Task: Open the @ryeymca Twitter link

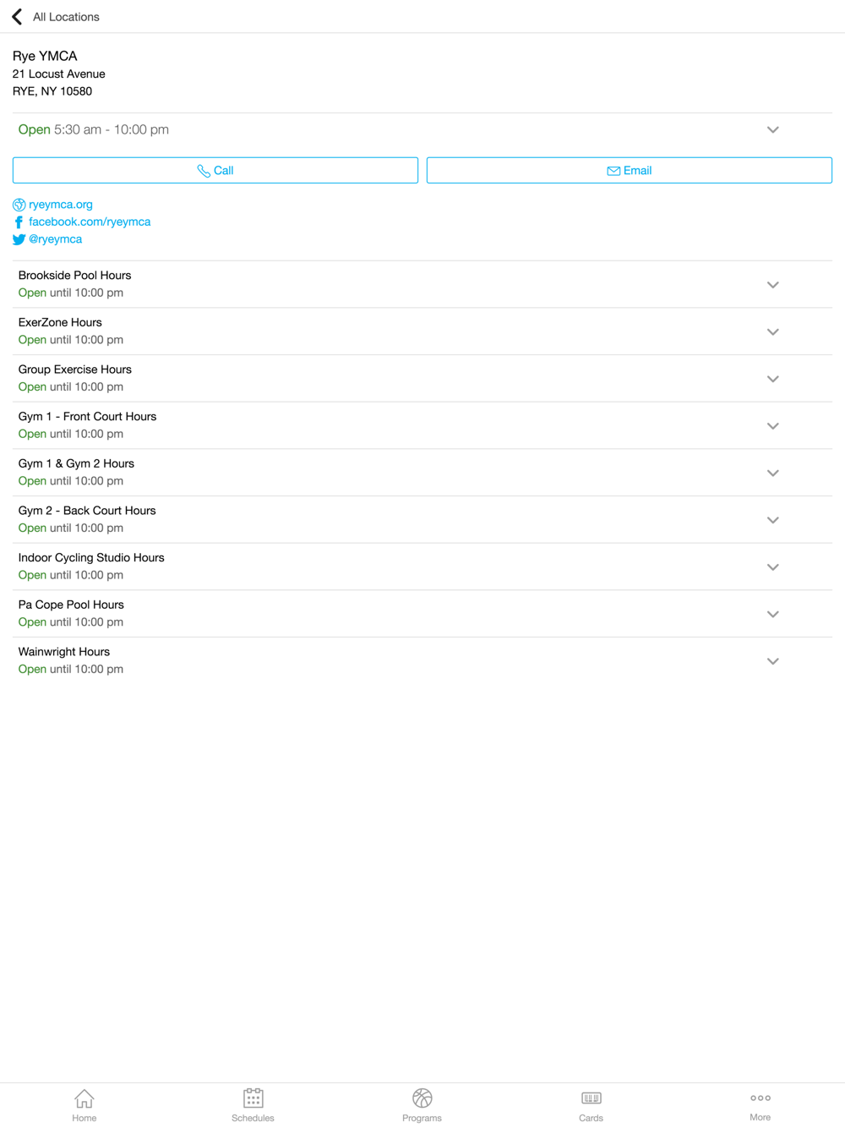Action: (56, 239)
